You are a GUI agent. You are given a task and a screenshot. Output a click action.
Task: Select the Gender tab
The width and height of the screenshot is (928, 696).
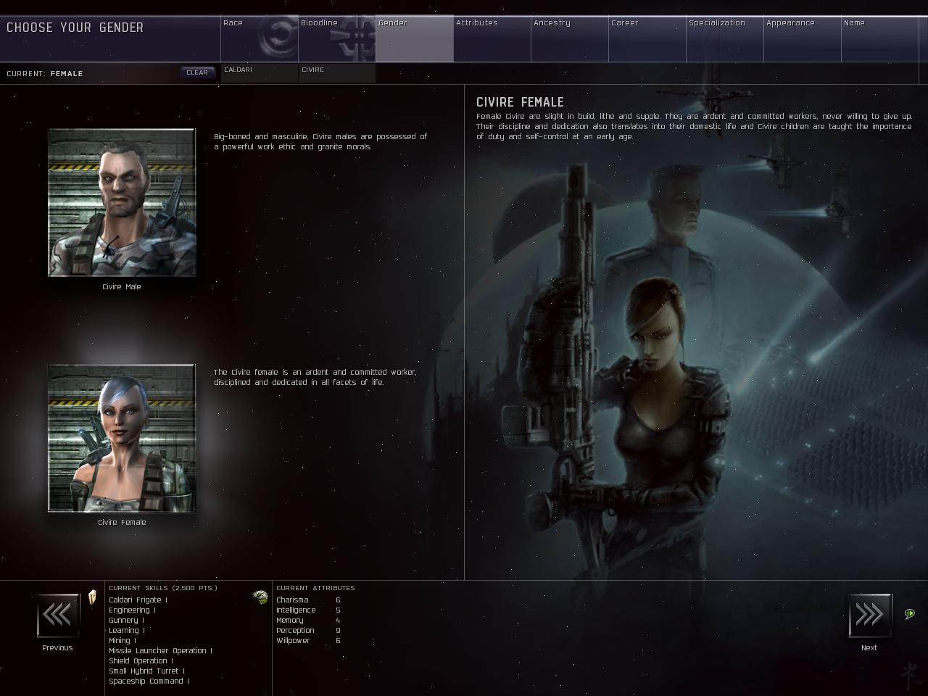[415, 39]
